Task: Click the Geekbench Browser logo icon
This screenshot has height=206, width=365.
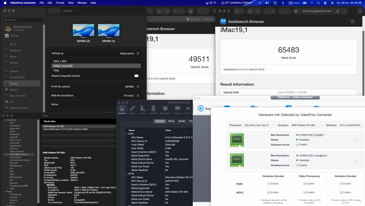Action: click(223, 22)
